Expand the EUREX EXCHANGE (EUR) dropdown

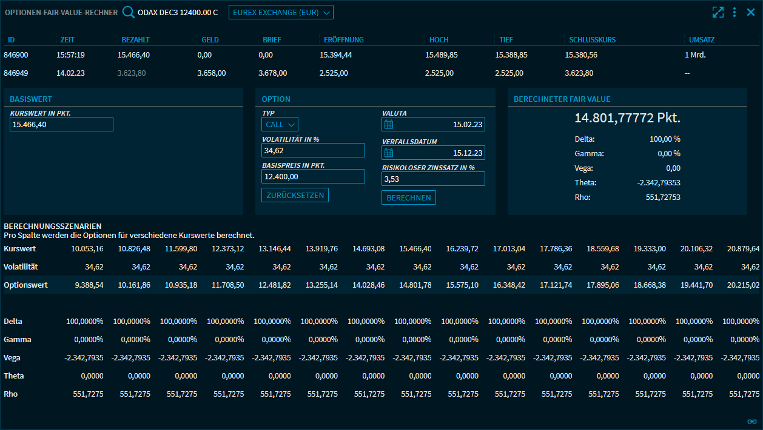pos(281,12)
